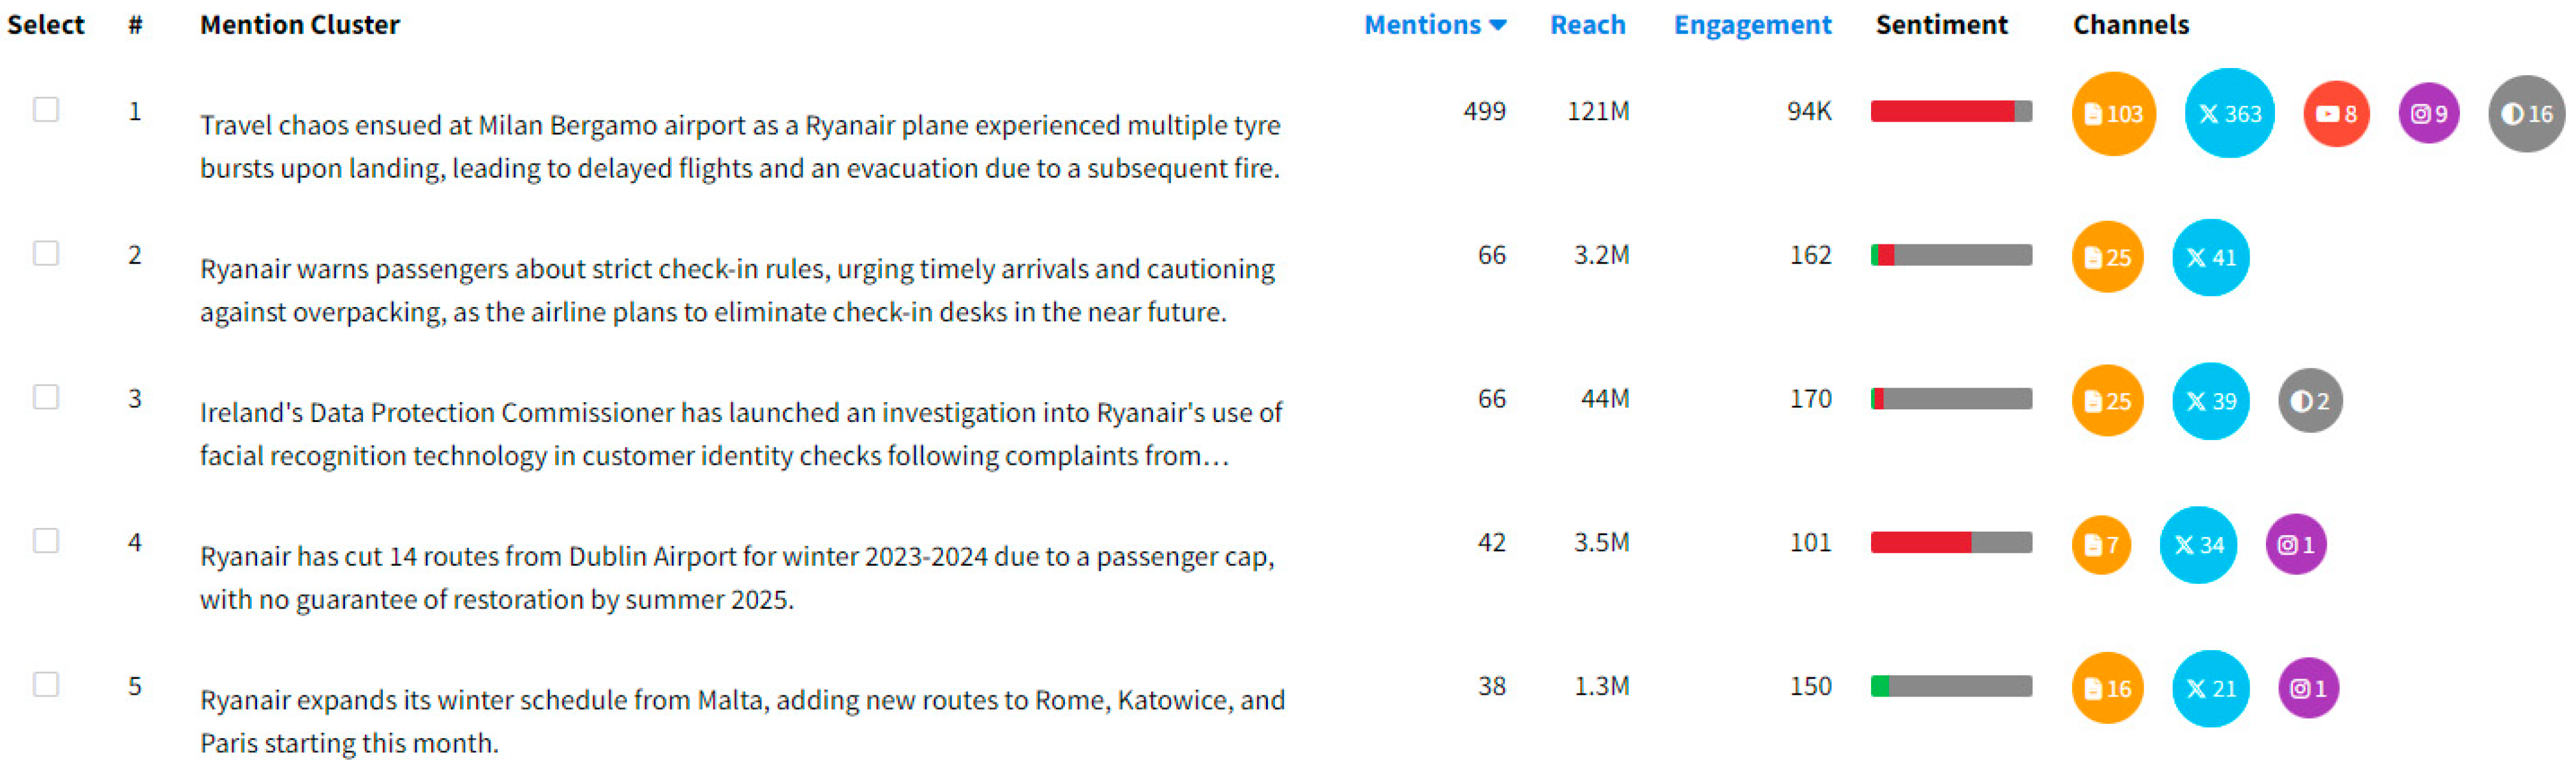Click the X channel bubble showing 41
The height and width of the screenshot is (773, 2576).
point(2210,257)
